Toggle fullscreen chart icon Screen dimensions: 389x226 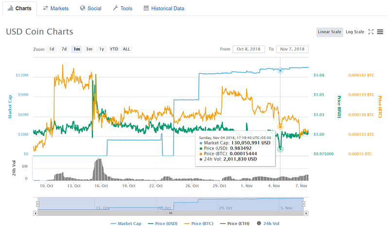(x=371, y=32)
